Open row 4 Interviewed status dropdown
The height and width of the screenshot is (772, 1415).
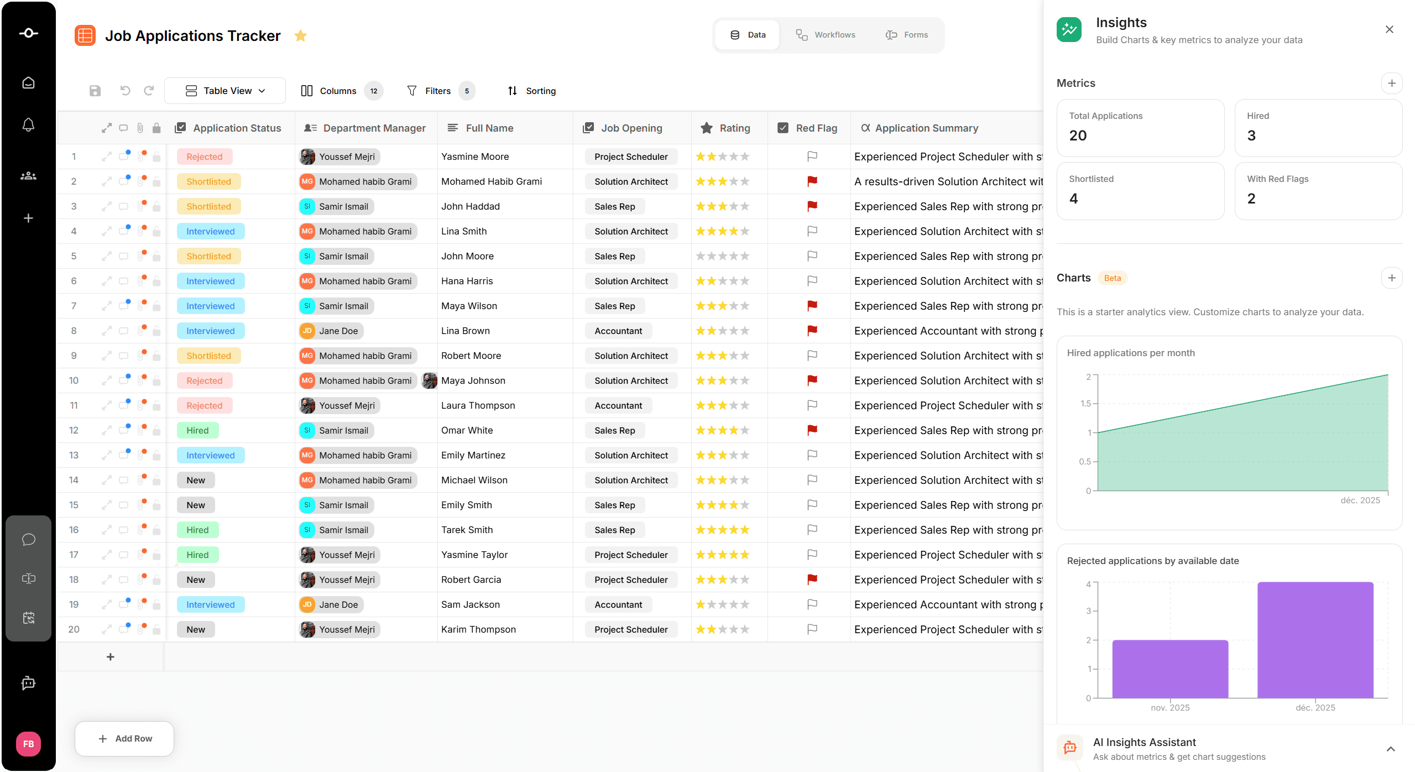coord(210,232)
